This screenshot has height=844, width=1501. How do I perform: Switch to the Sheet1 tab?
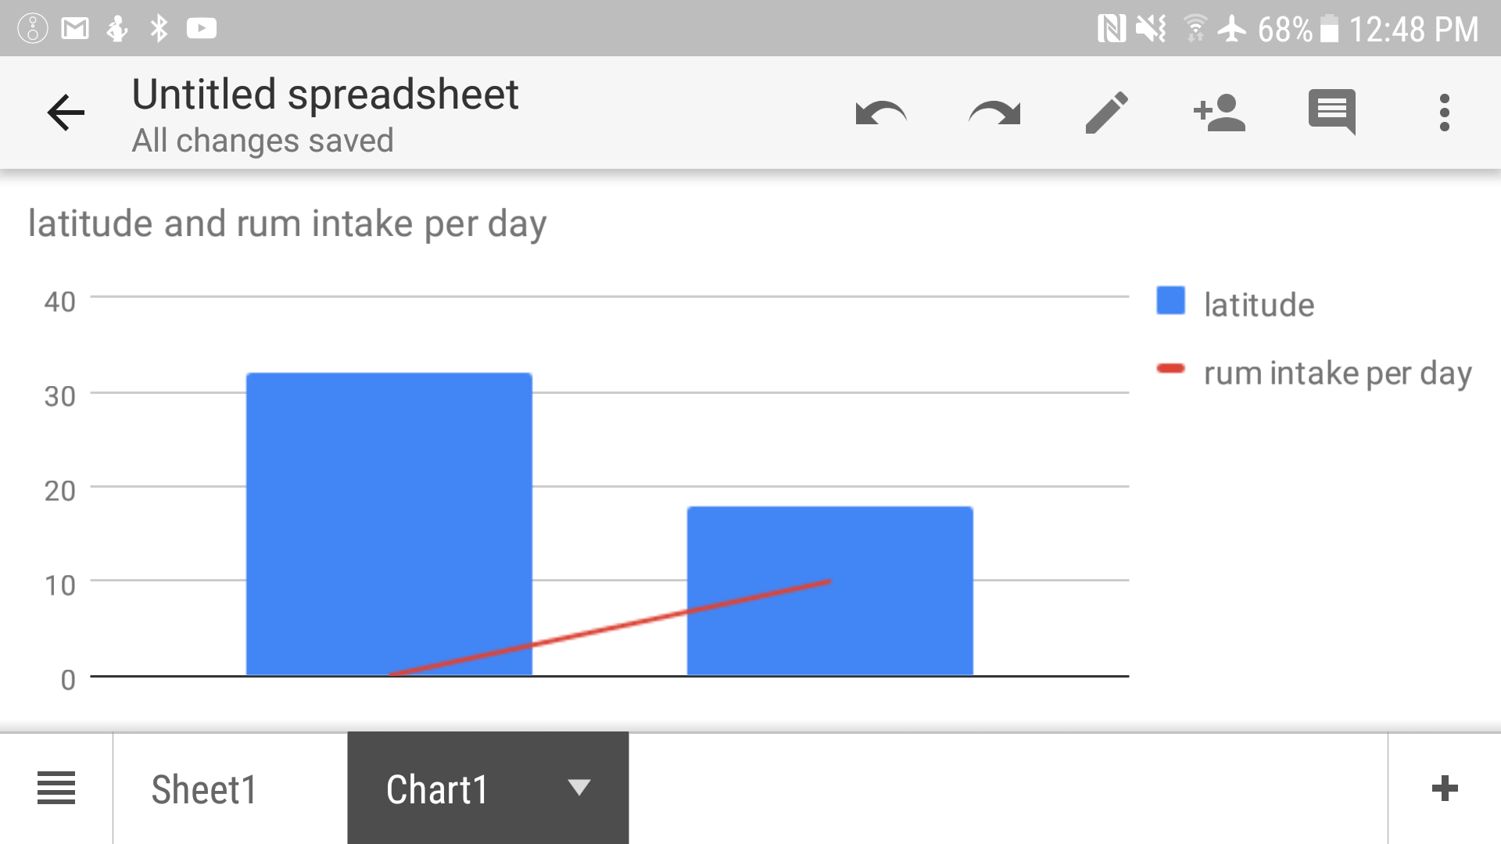(x=204, y=789)
